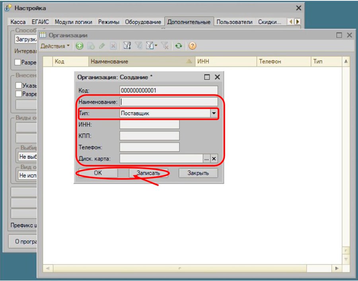Add a new organization with the green plus icon
The height and width of the screenshot is (281, 358).
(x=80, y=46)
